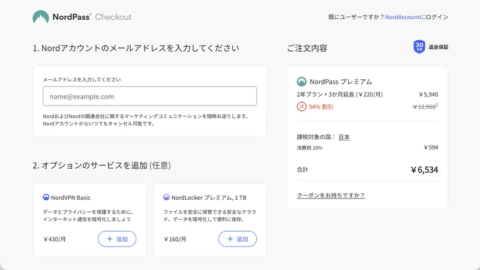Viewport: 480px width, 270px height.
Task: Click the step 1 Nordアカウント heading
Action: click(136, 48)
